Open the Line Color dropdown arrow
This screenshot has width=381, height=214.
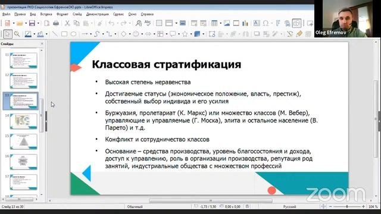[x=35, y=34]
